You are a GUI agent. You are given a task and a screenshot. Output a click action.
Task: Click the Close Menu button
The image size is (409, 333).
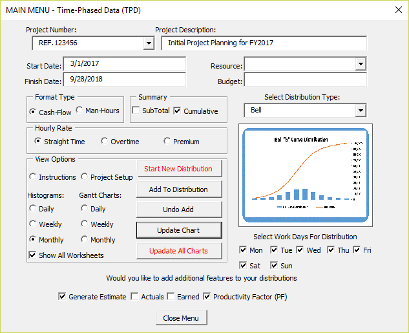pos(182,317)
